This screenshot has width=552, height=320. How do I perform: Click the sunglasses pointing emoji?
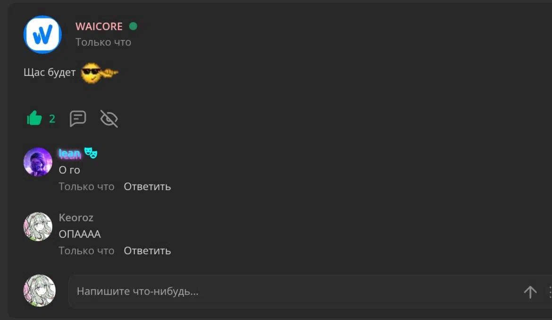click(99, 73)
